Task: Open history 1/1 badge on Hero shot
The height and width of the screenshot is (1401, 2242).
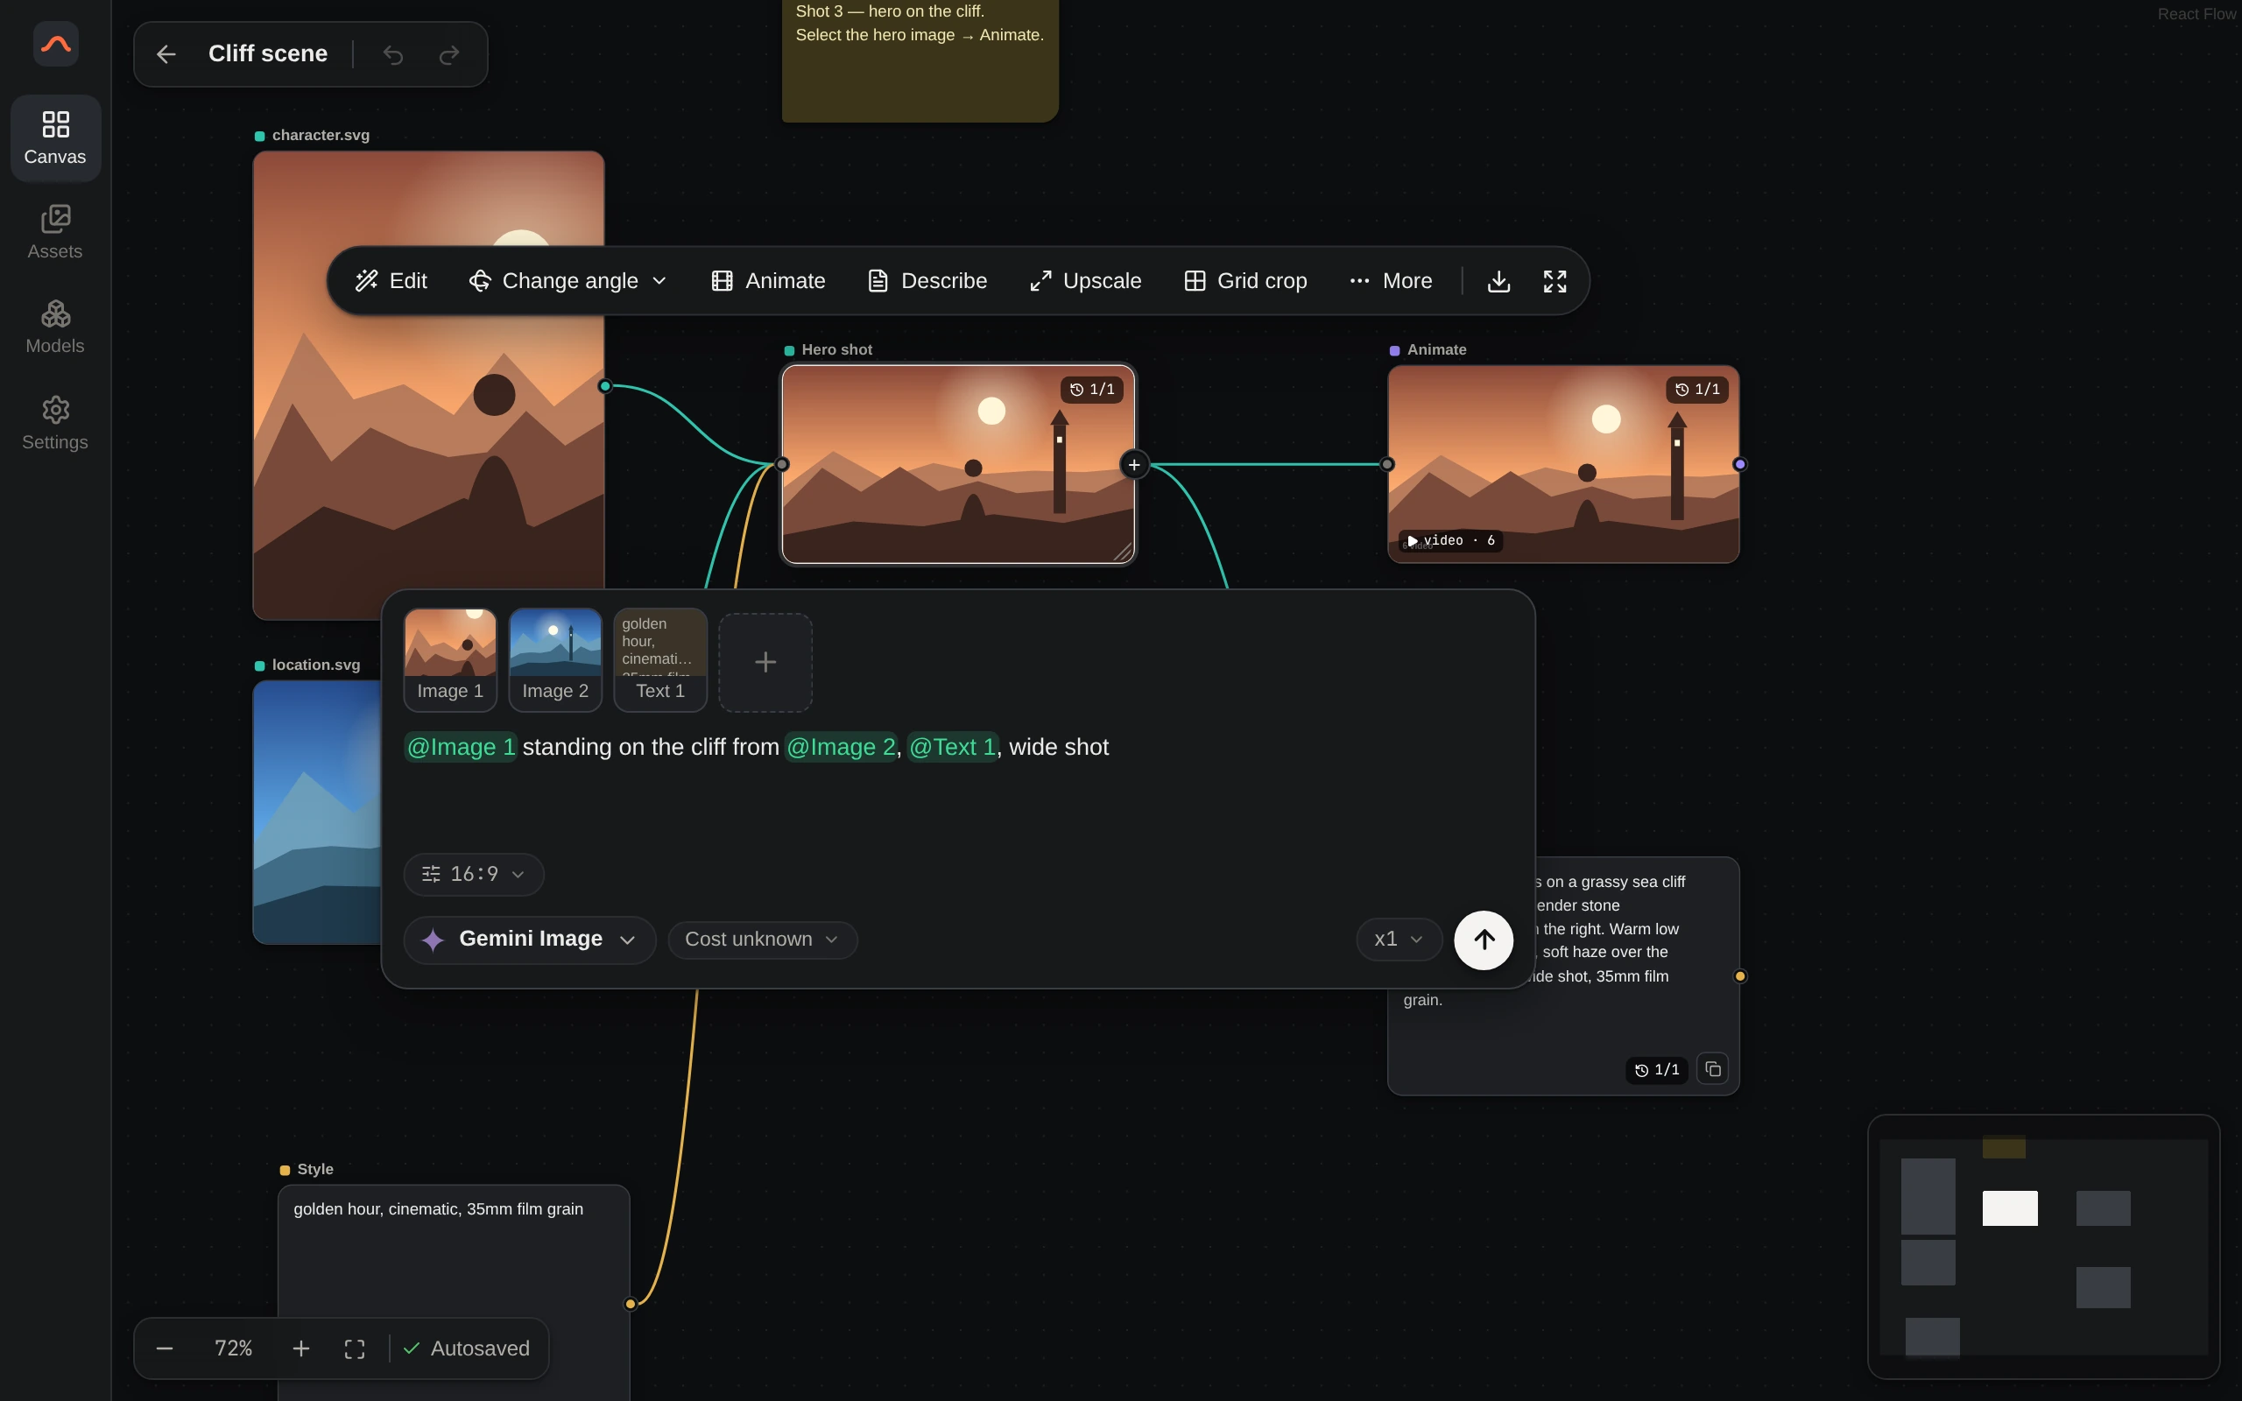Action: [1092, 389]
